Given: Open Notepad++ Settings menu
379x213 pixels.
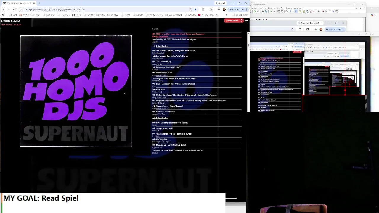Looking at the screenshot, I should [x=263, y=8].
